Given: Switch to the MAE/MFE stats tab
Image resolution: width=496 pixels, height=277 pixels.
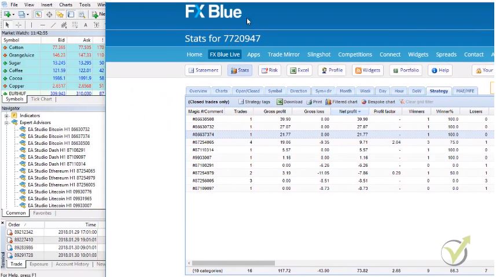Looking at the screenshot, I should [x=465, y=91].
